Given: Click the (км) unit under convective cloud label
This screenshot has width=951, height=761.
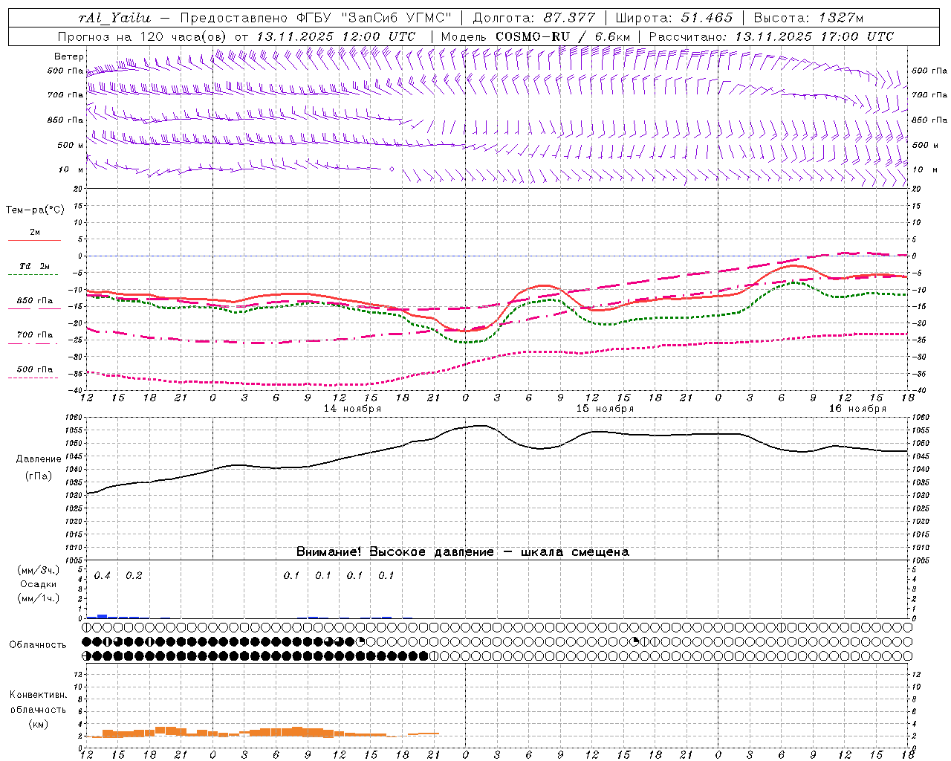Looking at the screenshot, I should pos(38,724).
